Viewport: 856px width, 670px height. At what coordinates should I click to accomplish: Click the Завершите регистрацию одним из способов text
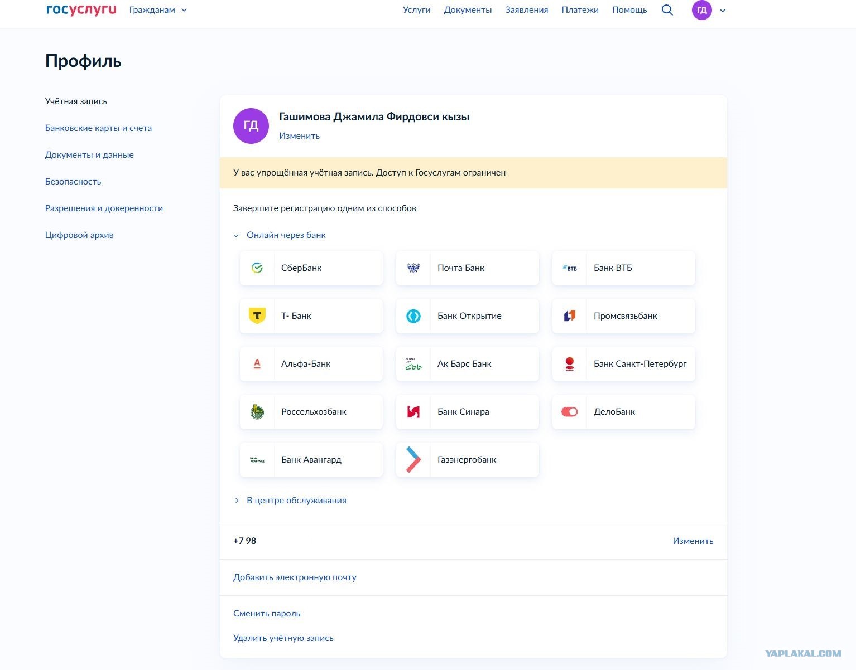[x=325, y=208]
